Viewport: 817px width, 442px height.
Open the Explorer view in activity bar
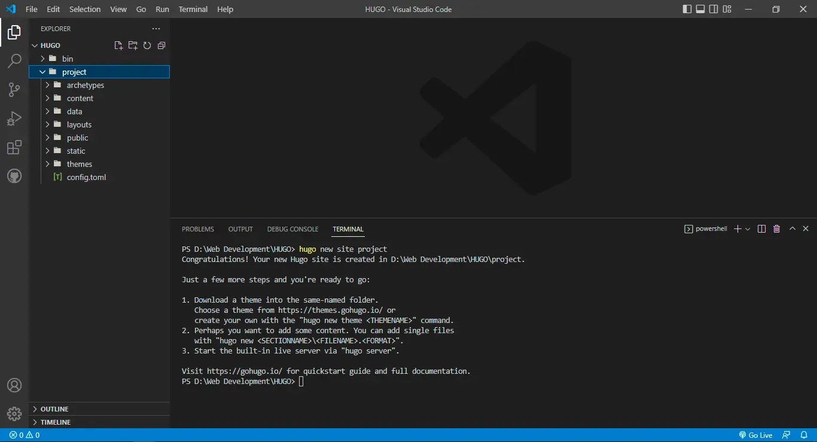[14, 32]
